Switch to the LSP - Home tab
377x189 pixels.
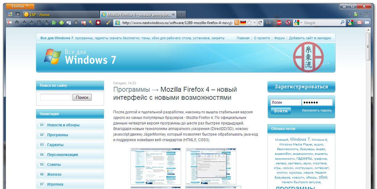(x=60, y=15)
